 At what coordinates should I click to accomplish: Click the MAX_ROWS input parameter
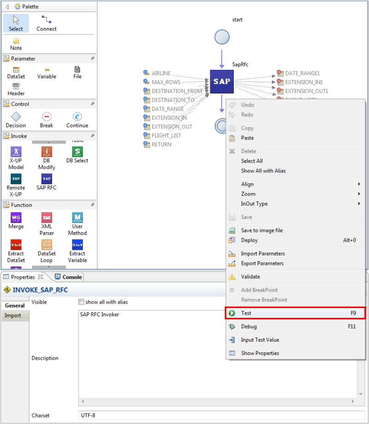[162, 82]
